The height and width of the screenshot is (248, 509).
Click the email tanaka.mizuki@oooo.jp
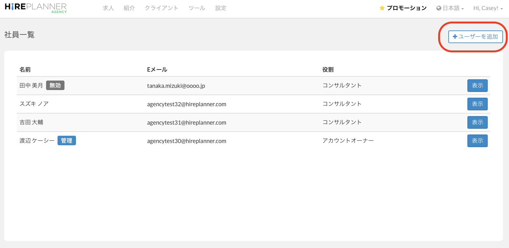tap(176, 86)
